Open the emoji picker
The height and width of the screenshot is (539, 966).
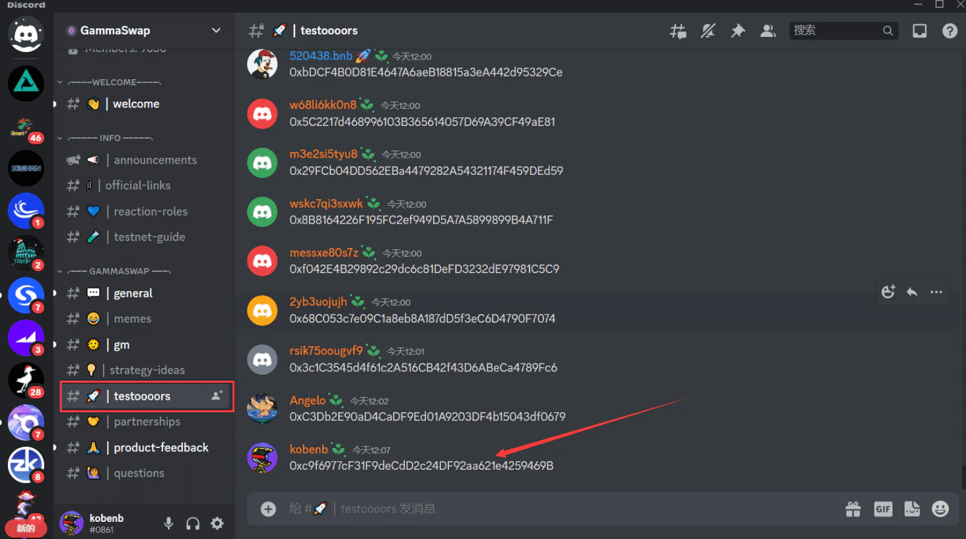point(940,509)
